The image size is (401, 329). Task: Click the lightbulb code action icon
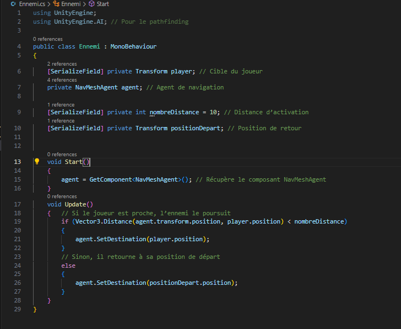[37, 162]
